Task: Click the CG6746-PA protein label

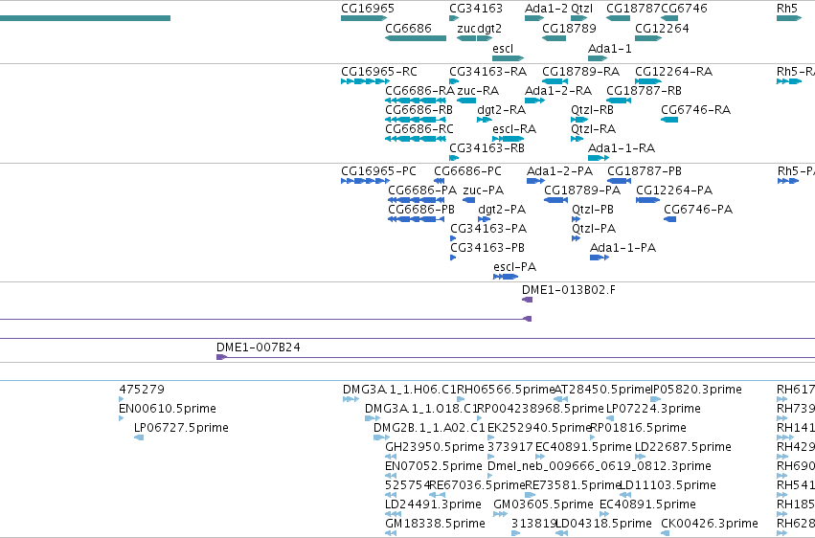Action: [x=698, y=210]
